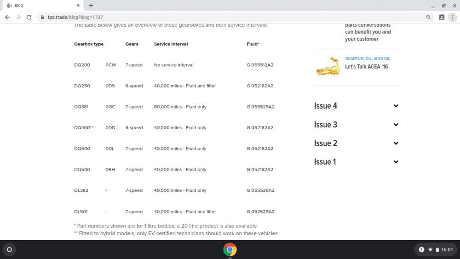Click the 1 litre bottles footnote

[166, 226]
